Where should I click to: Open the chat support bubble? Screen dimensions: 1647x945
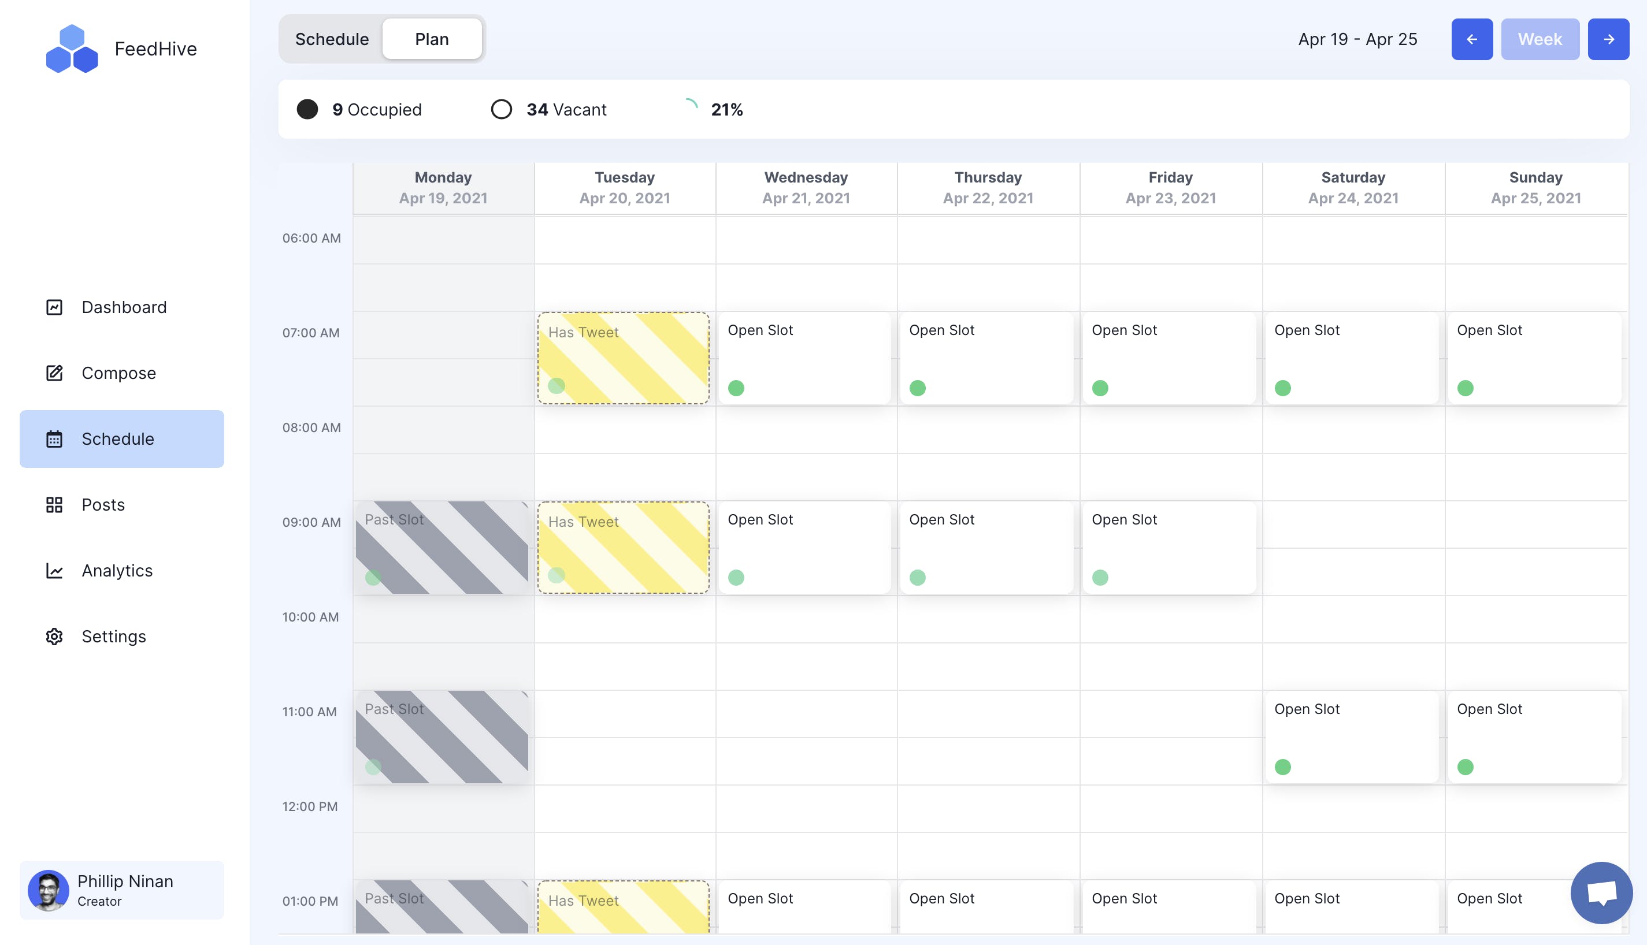tap(1601, 892)
